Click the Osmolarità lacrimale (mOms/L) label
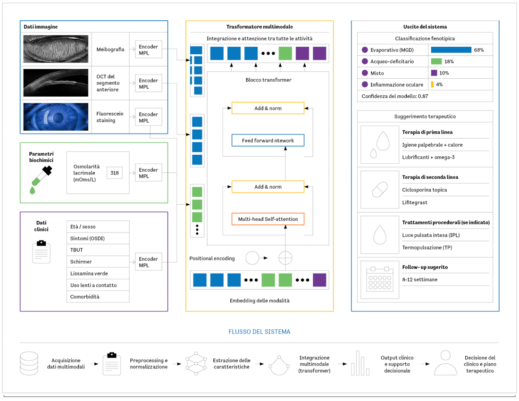 coord(86,173)
